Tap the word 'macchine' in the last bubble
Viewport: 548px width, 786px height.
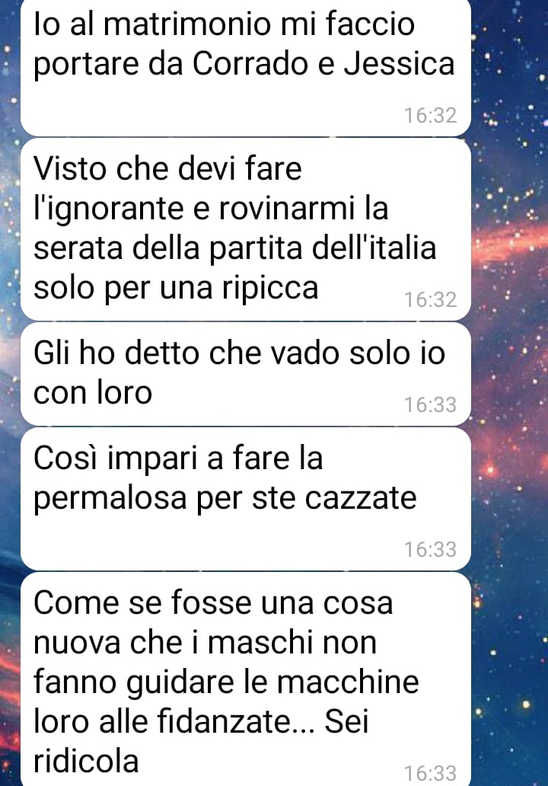click(348, 682)
